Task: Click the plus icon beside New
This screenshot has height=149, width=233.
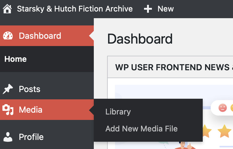Action: [x=148, y=9]
